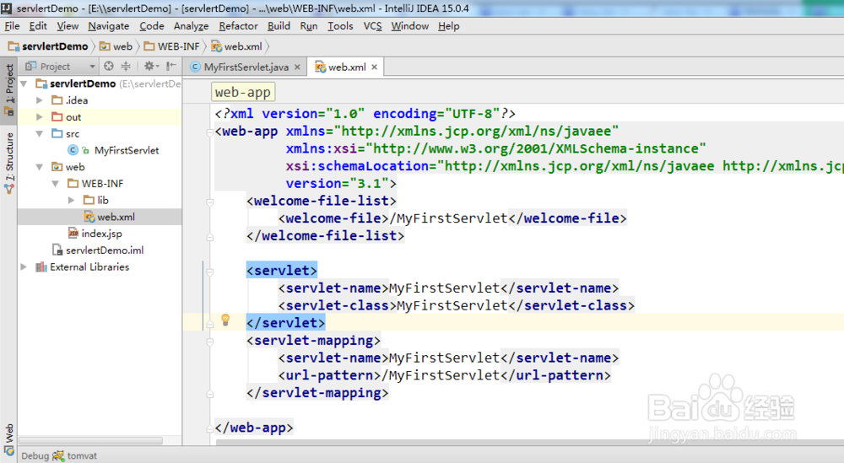The height and width of the screenshot is (463, 844).
Task: Expand the out folder
Action: [40, 116]
